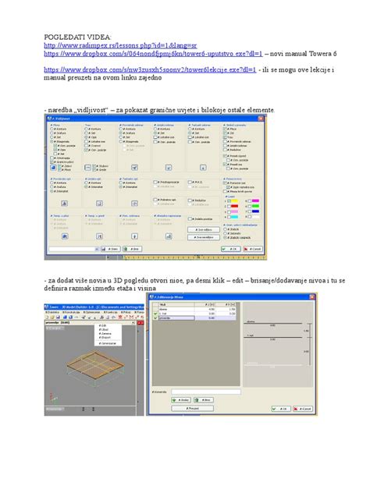Open the combo box dropdown in the Vidljivost dialog
The width and height of the screenshot is (370, 493).
(97, 249)
